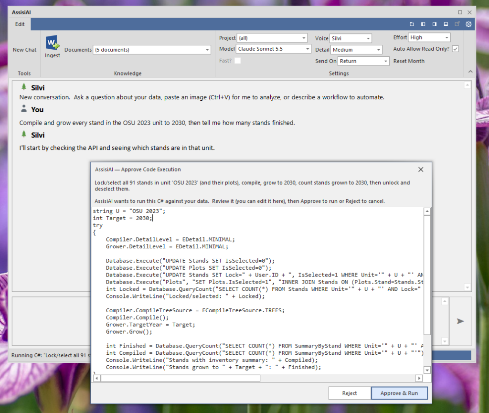The width and height of the screenshot is (489, 413).
Task: Close the AssisiAI main window
Action: (469, 12)
